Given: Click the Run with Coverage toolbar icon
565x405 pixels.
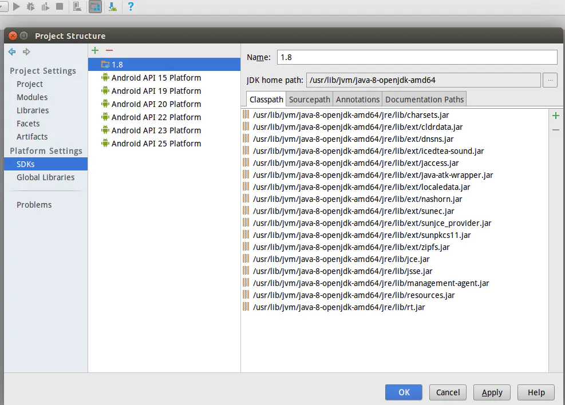Looking at the screenshot, I should 45,6.
